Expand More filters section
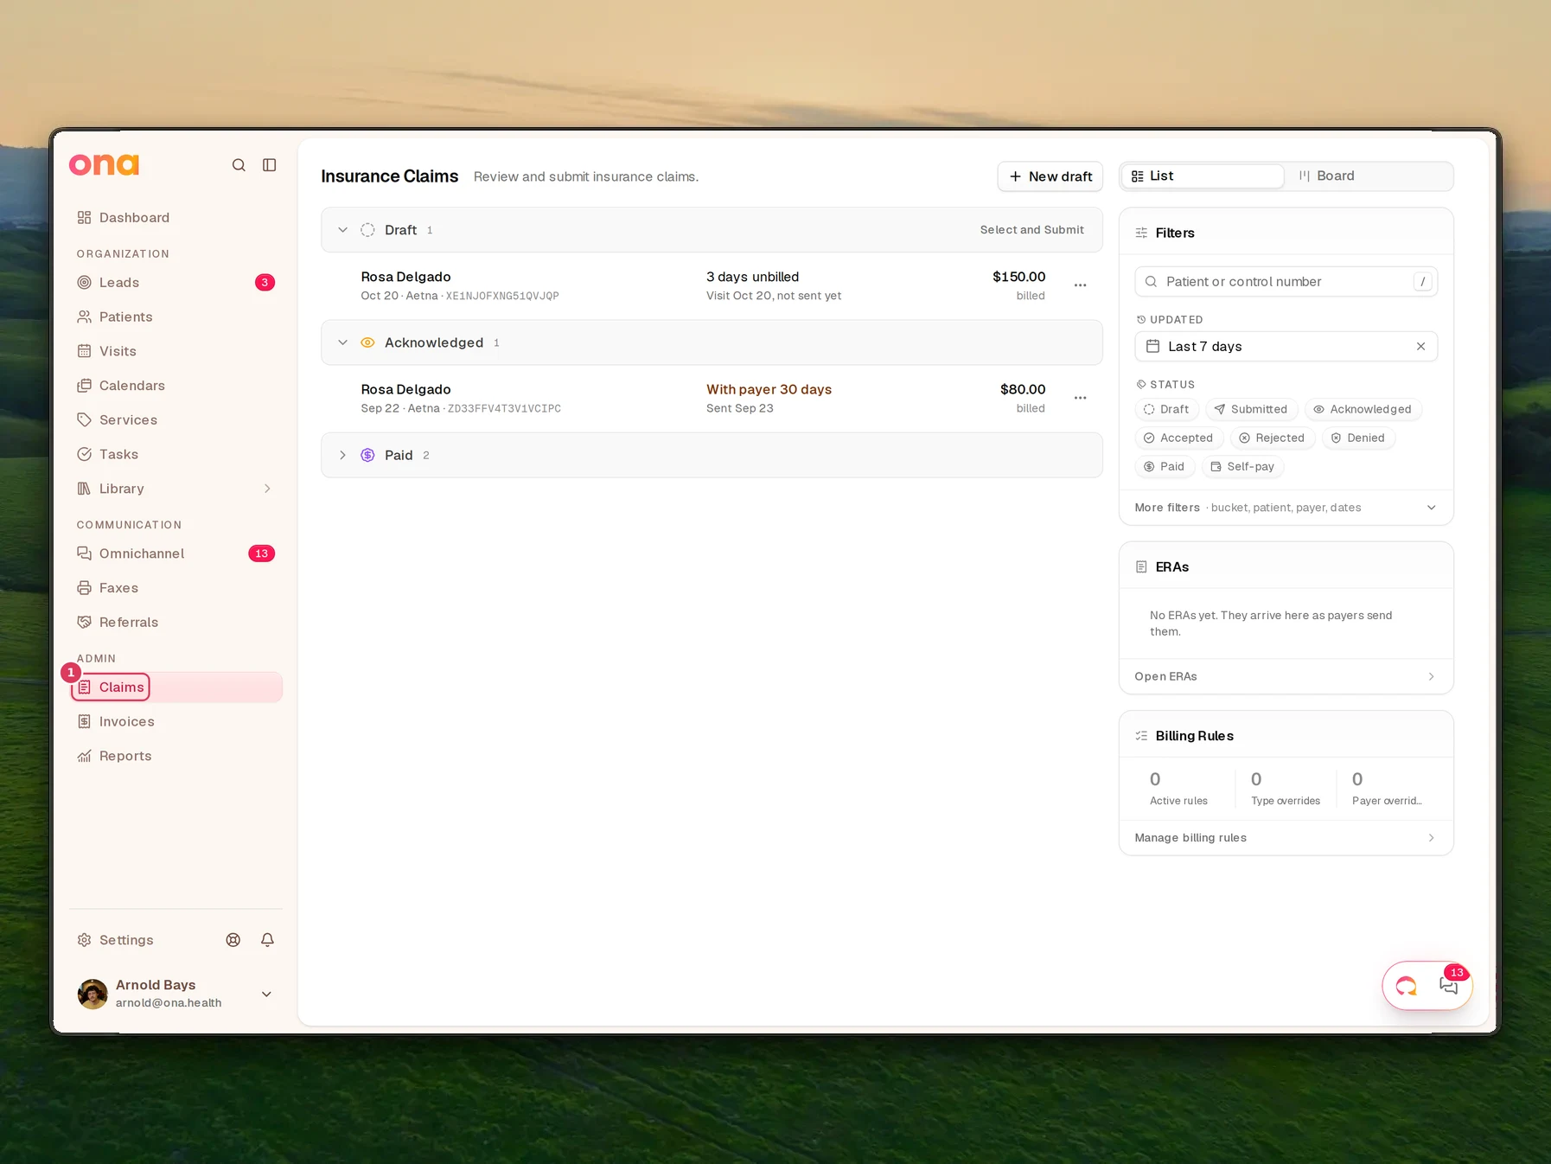This screenshot has width=1551, height=1164. pyautogui.click(x=1286, y=508)
